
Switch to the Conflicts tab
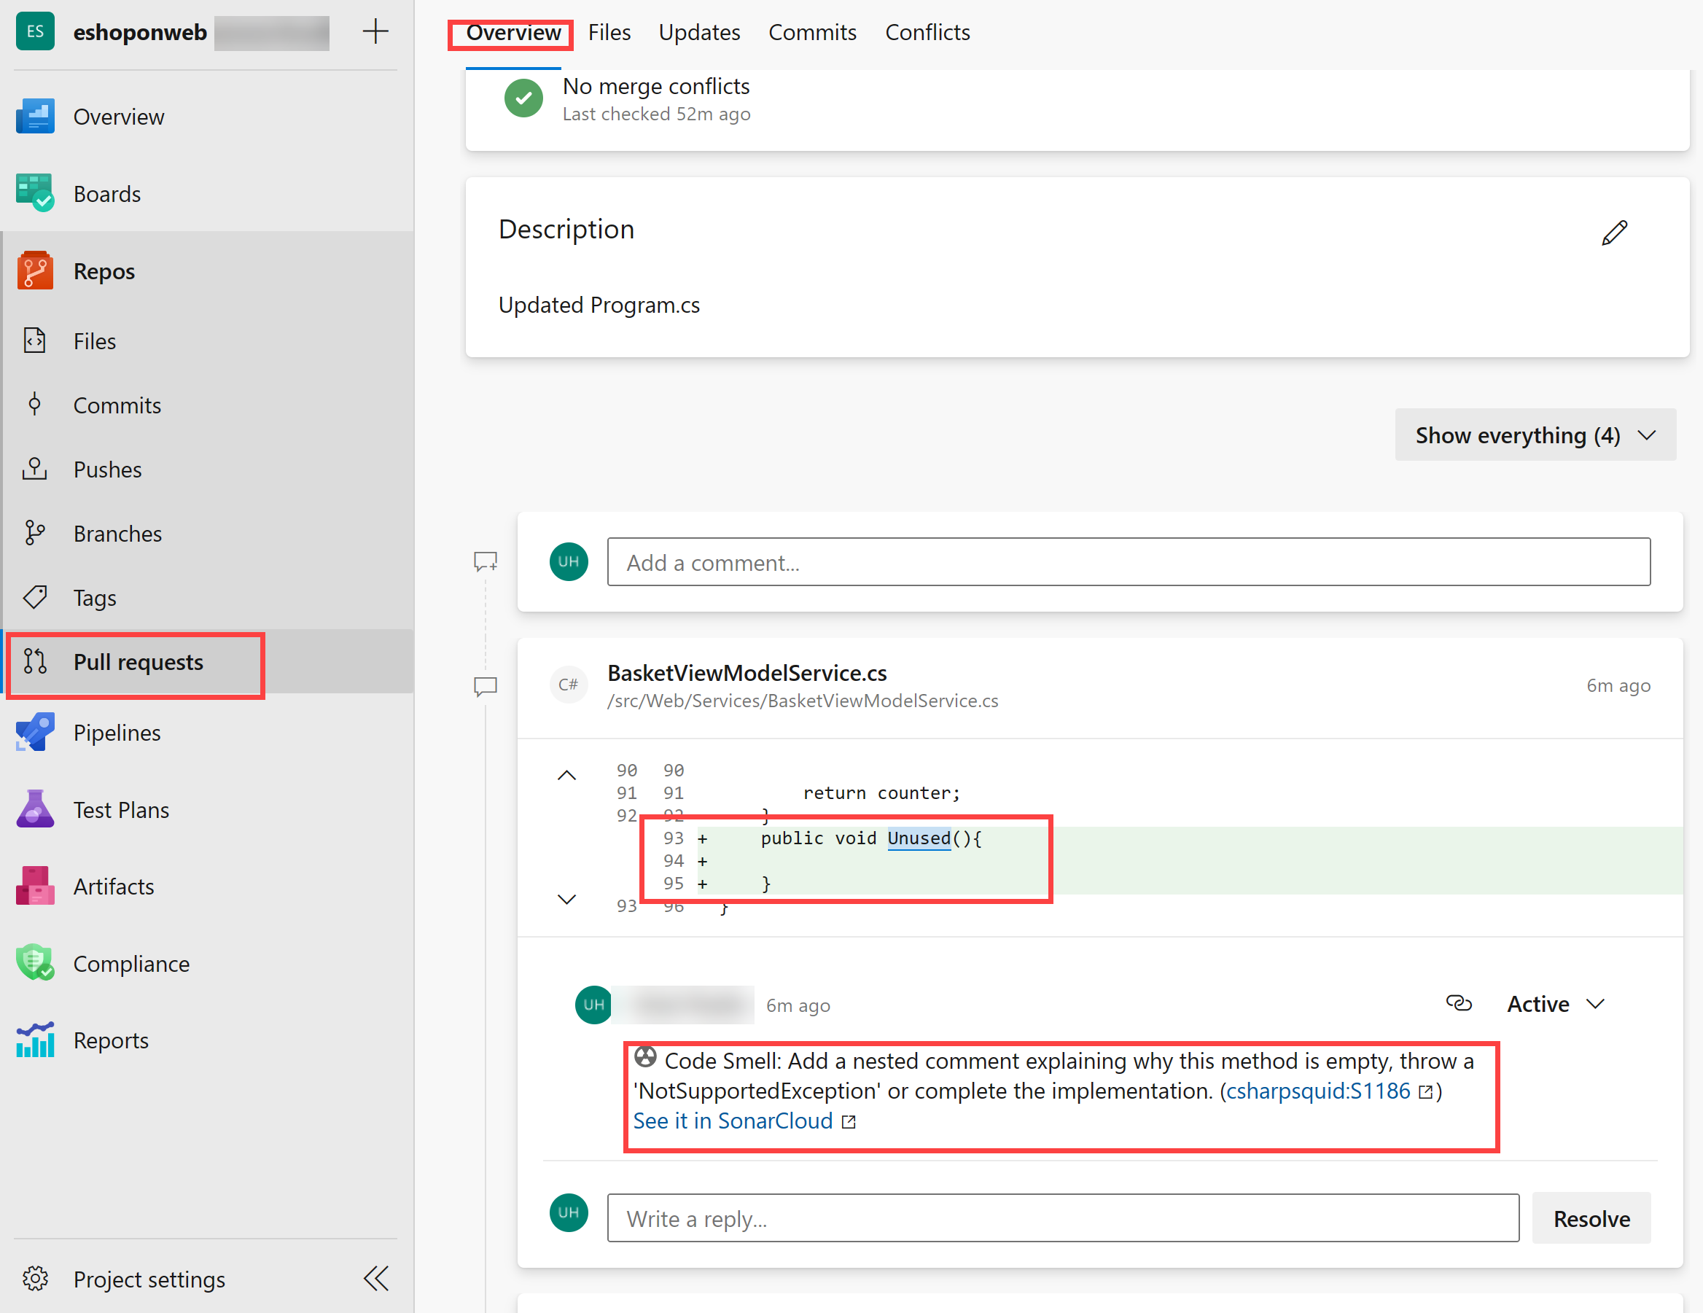[927, 33]
